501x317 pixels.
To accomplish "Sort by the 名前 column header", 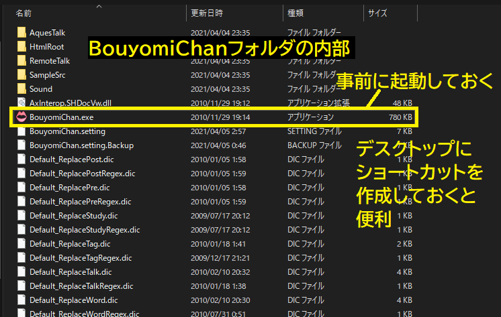I will click(x=24, y=13).
